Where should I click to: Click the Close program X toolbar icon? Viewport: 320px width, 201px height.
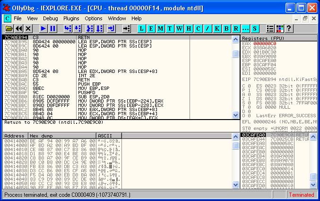click(28, 29)
